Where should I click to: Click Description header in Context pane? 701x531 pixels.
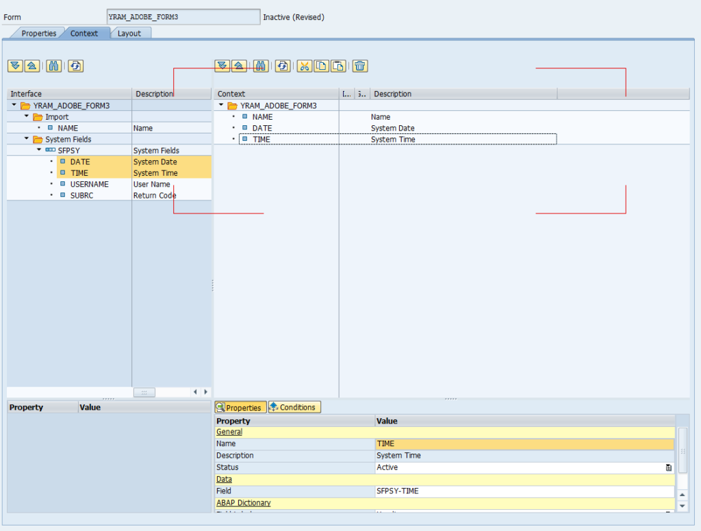coord(463,94)
